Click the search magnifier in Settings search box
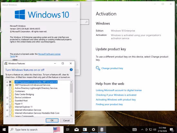This screenshot has width=177, height=133. point(87,22)
